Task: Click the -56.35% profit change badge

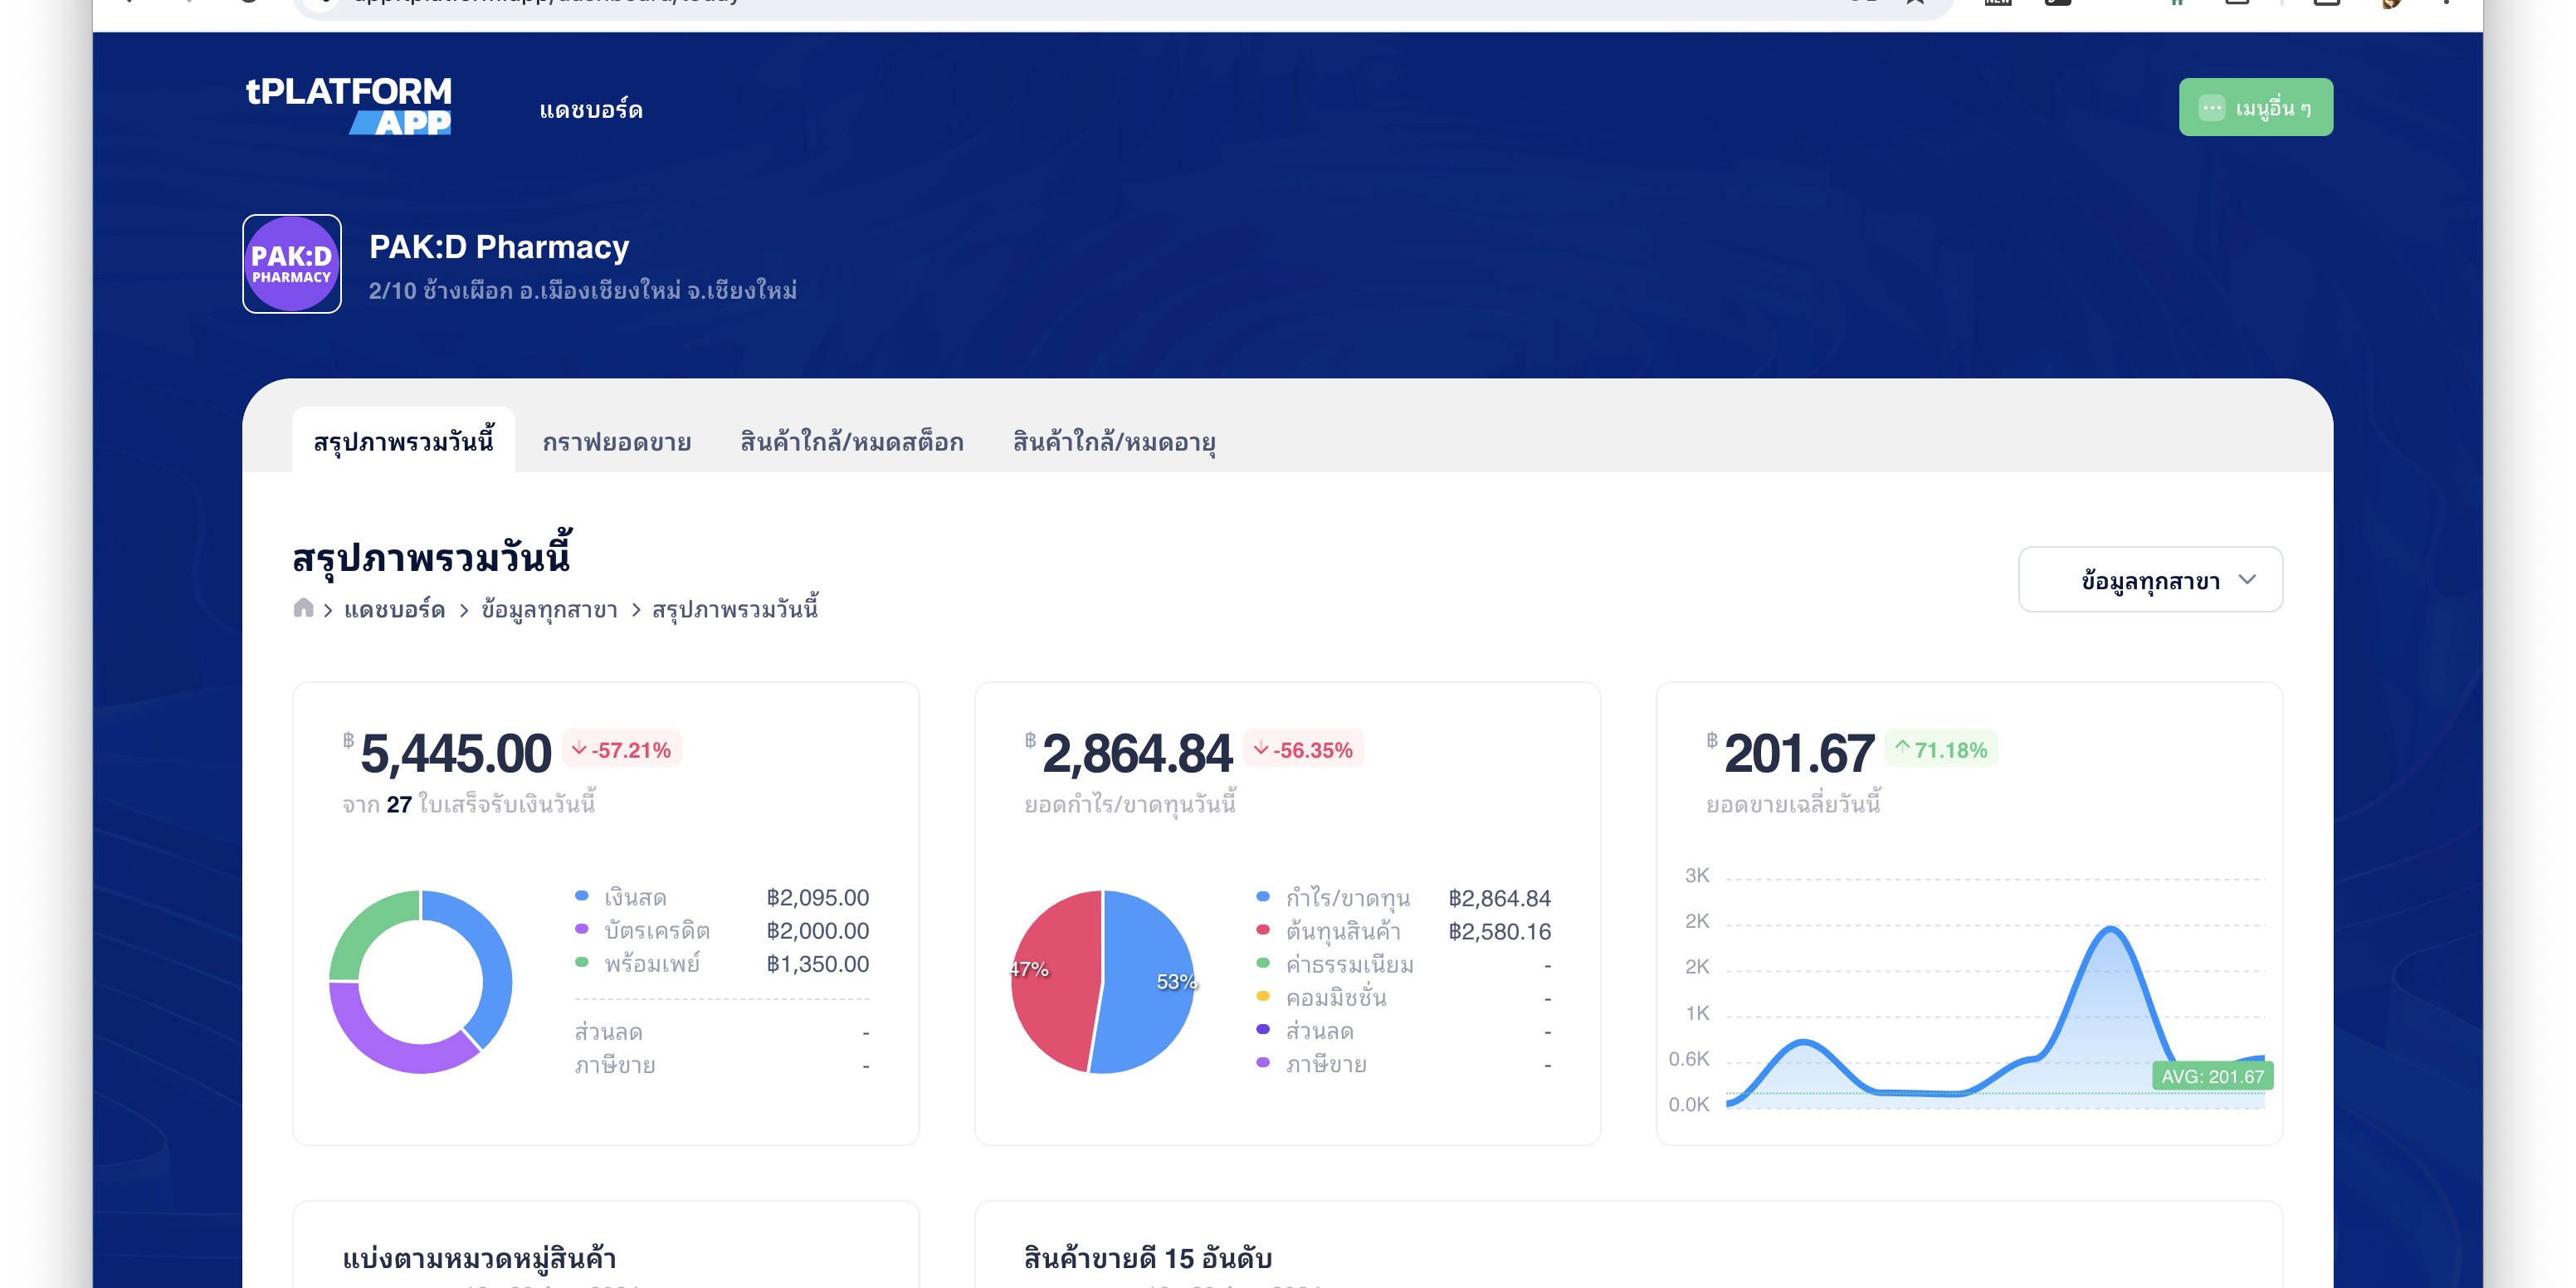Action: pos(1303,750)
